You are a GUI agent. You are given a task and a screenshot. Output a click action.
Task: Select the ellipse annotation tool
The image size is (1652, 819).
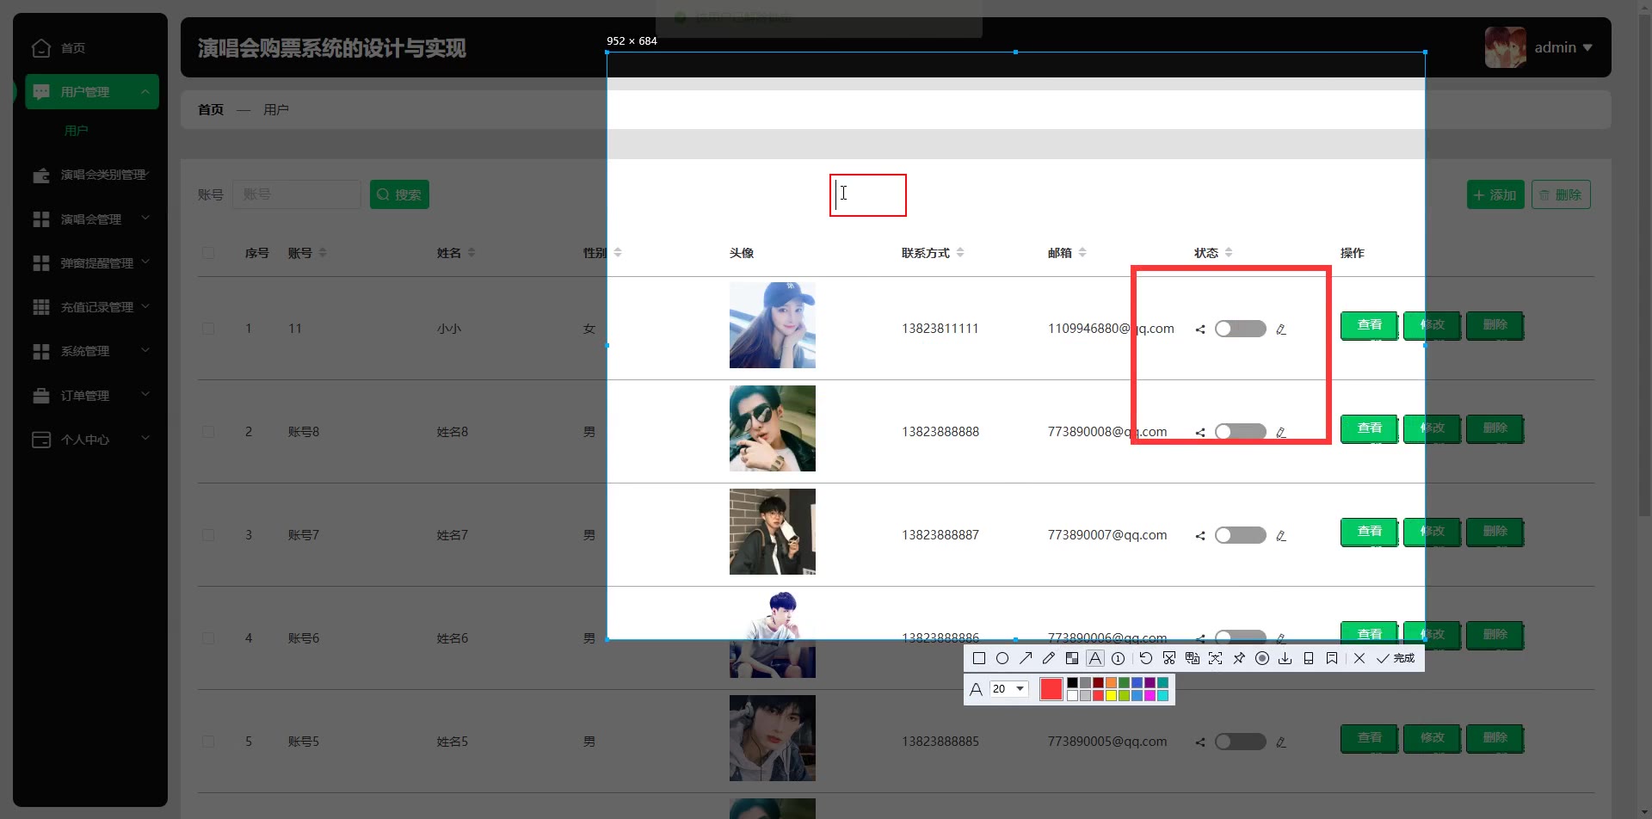tap(1002, 658)
